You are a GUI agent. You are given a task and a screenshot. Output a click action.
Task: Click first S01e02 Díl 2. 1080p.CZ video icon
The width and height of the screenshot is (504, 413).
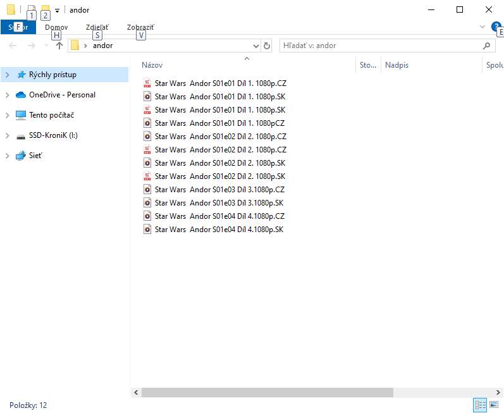(147, 136)
